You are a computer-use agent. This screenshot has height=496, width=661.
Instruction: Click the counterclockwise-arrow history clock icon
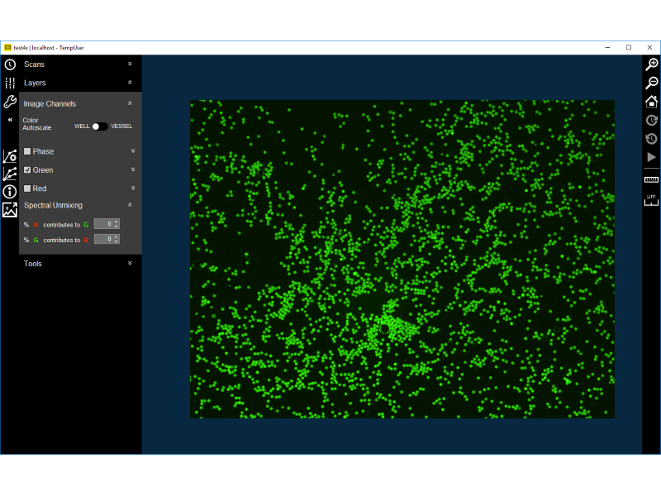652,138
